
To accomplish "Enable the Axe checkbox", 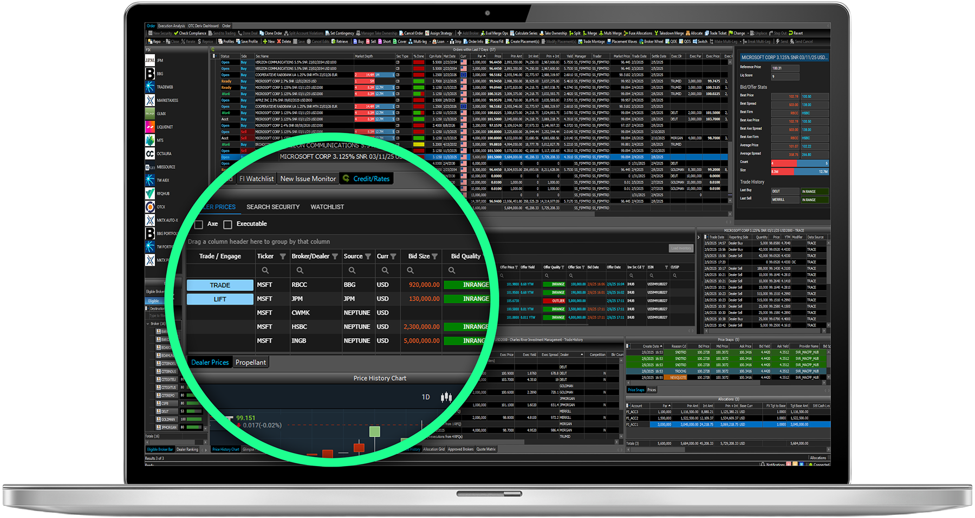I will pyautogui.click(x=199, y=224).
